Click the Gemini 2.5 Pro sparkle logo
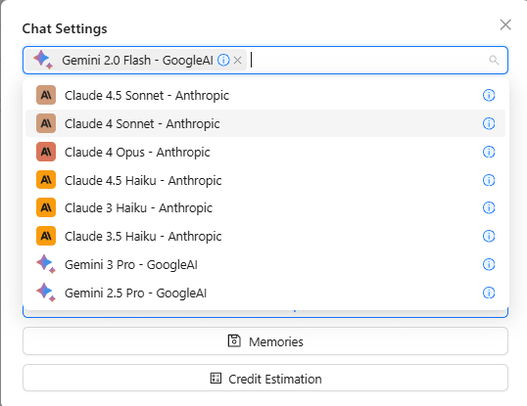This screenshot has height=406, width=527. (x=46, y=293)
